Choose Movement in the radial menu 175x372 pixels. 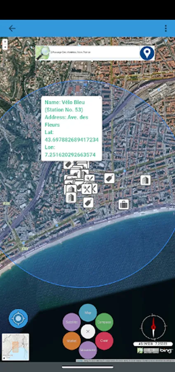pyautogui.click(x=88, y=350)
